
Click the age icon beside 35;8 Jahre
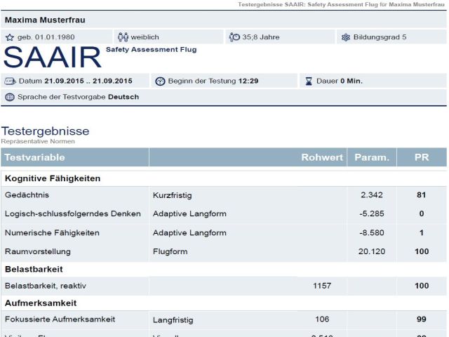[234, 37]
